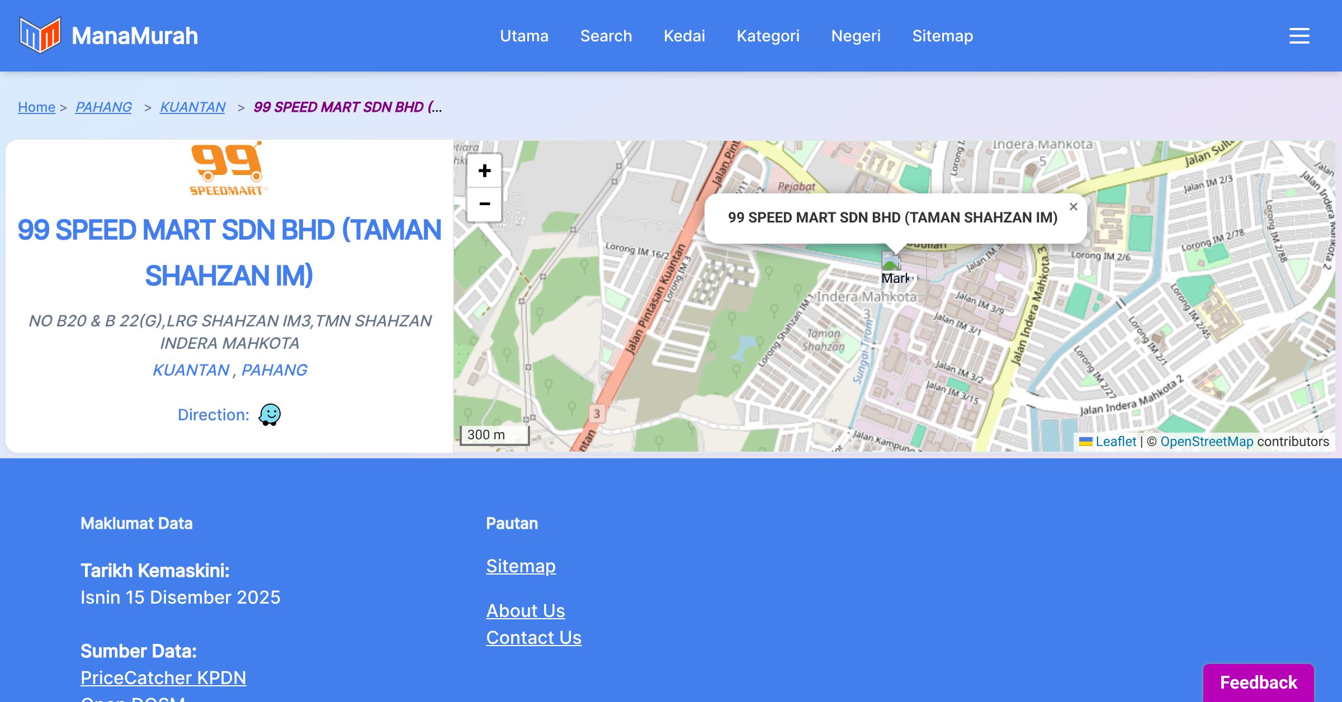Open the Kedai menu item
Screen dimensions: 1342x702
coord(684,36)
